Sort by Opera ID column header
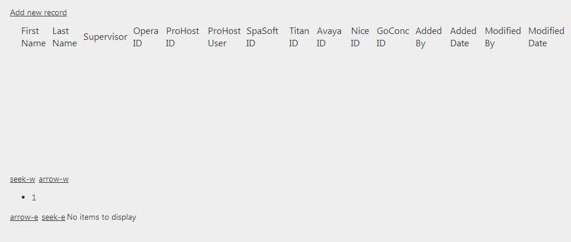This screenshot has height=242, width=571. coord(145,37)
